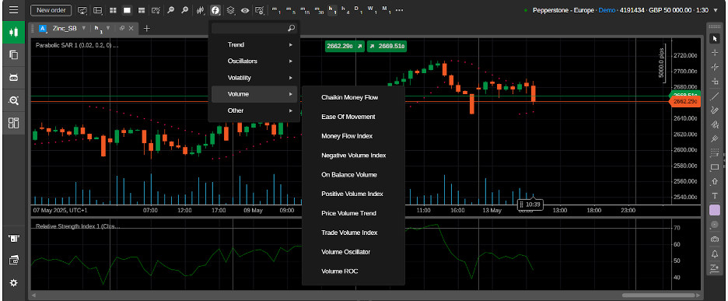Open the wallet icon in left sidebar

[x=14, y=260]
